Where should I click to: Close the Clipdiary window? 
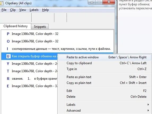109,2
